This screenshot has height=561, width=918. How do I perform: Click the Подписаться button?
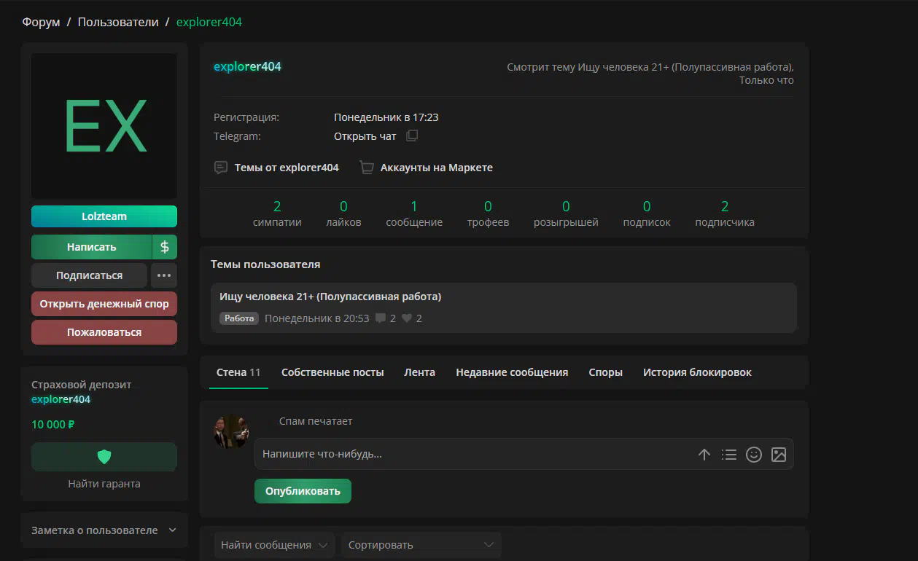click(x=89, y=275)
